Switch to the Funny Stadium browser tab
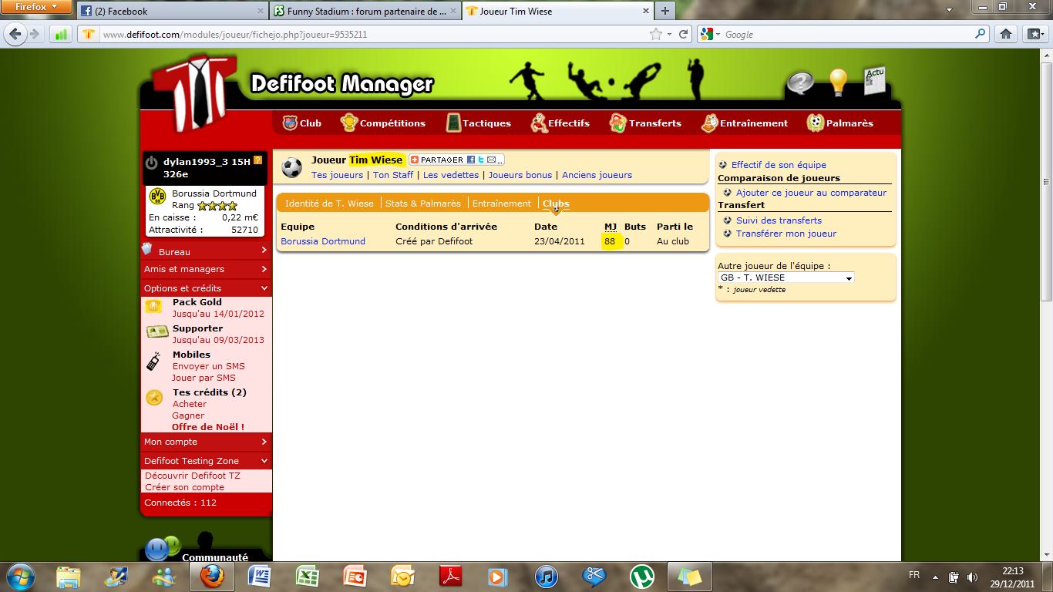 coord(366,11)
